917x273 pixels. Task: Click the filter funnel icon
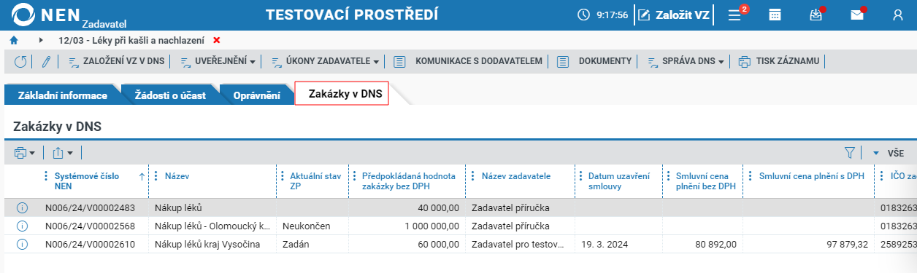[850, 153]
